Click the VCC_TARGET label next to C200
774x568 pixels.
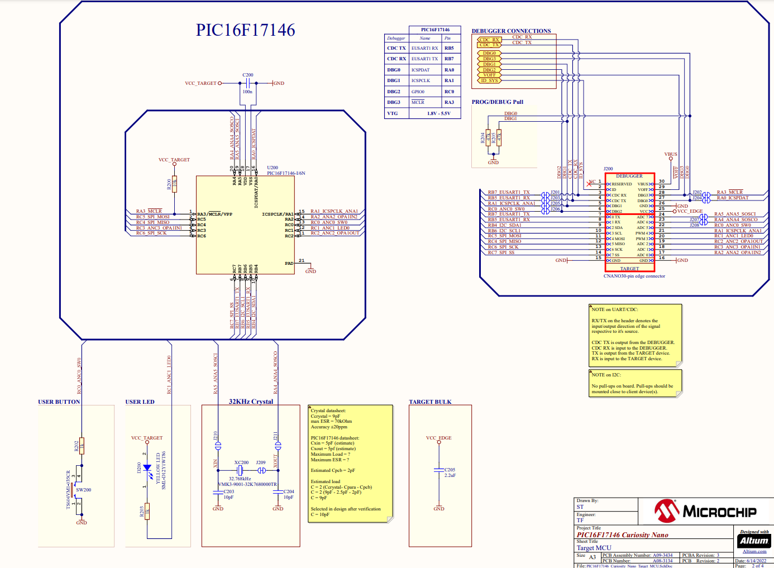pyautogui.click(x=200, y=83)
